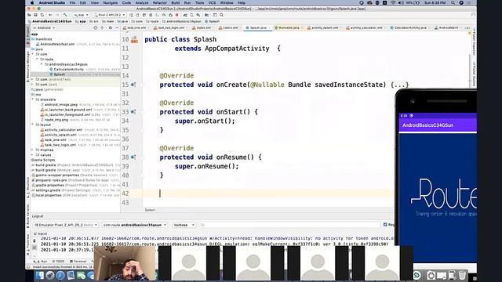The width and height of the screenshot is (502, 282).
Task: Open the Verbose log level dropdown
Action: [184, 225]
